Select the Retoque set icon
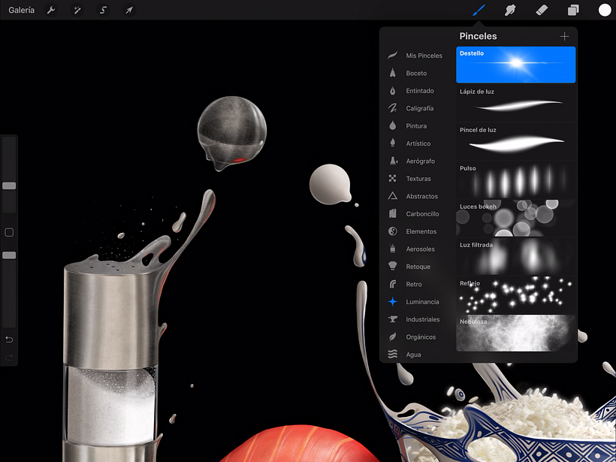The image size is (616, 462). coord(392,267)
